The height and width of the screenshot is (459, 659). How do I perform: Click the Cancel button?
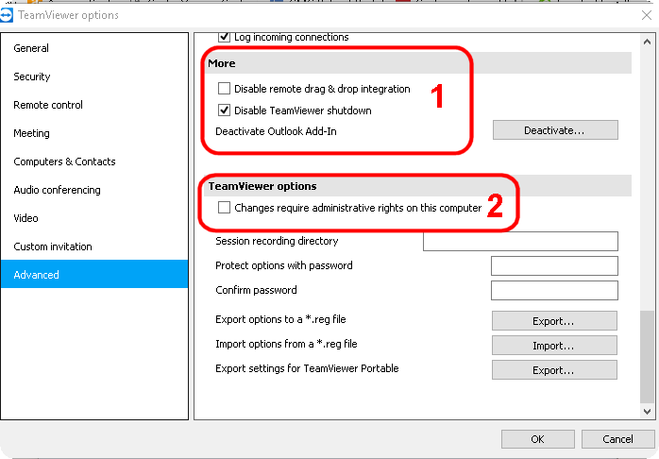tap(617, 439)
